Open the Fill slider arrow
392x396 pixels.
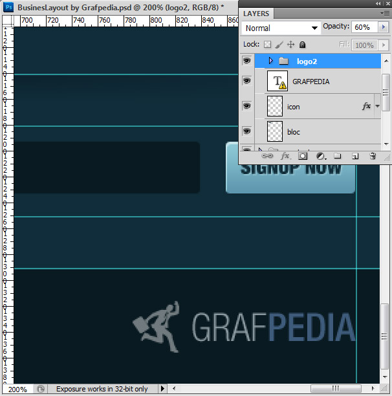(x=384, y=45)
